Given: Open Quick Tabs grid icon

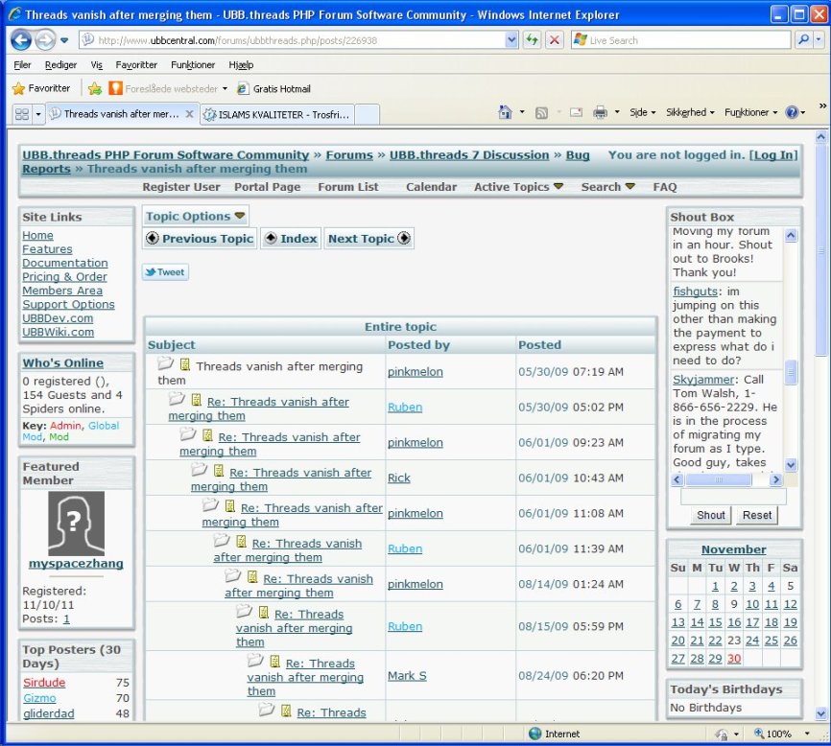Looking at the screenshot, I should tap(22, 114).
